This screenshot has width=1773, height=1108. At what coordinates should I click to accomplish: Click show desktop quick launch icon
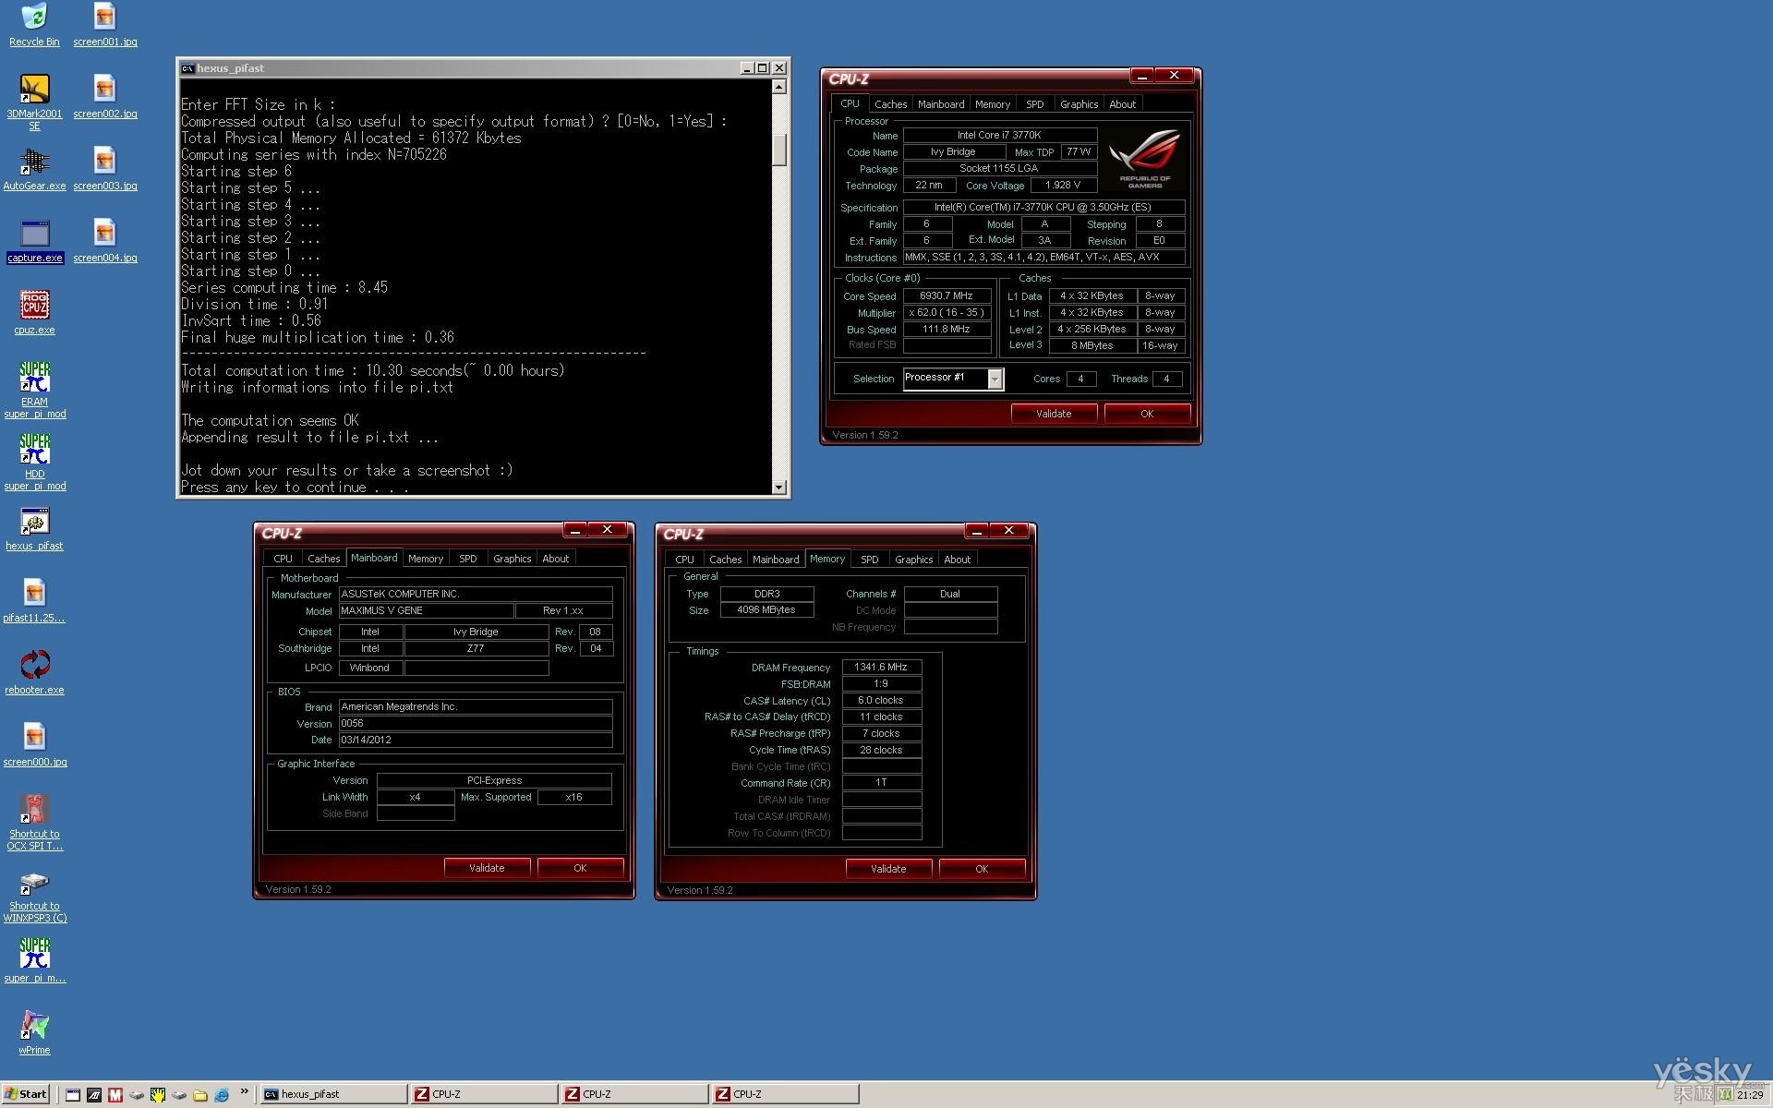[x=73, y=1094]
